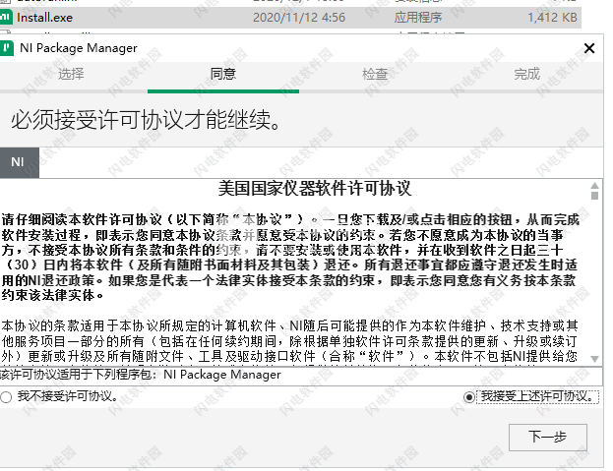Click the license text scrollbar thumb

(594, 196)
